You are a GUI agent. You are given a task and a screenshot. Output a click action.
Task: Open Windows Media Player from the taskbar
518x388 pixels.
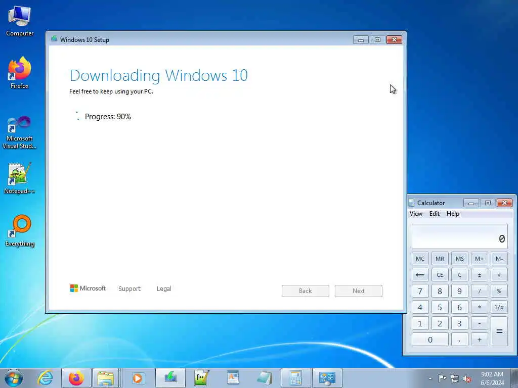[138, 378]
